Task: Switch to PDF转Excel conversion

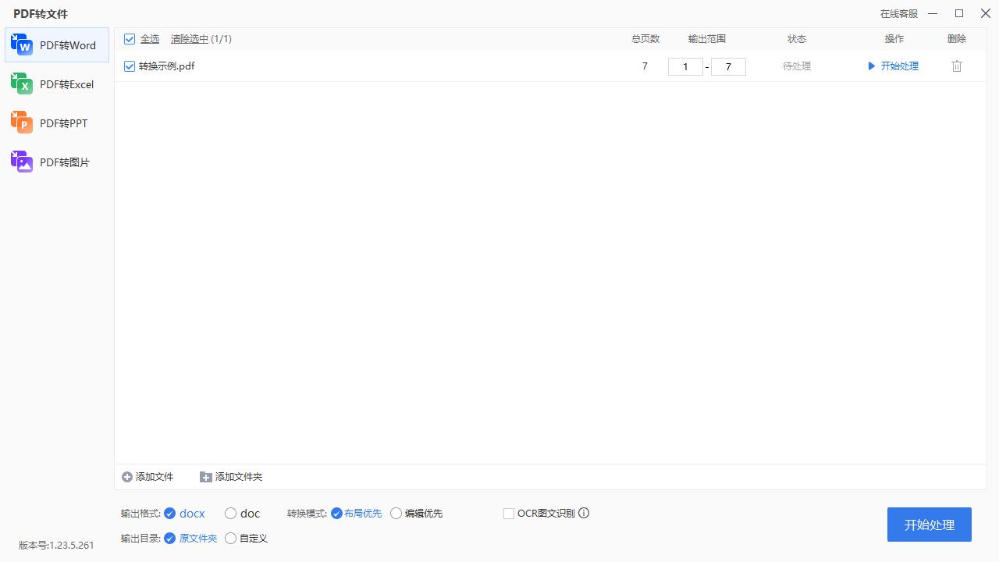Action: [x=56, y=84]
